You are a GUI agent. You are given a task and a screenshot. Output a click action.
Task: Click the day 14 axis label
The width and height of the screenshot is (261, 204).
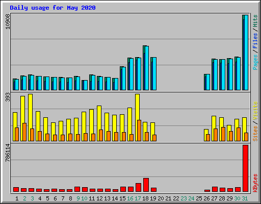point(115,198)
